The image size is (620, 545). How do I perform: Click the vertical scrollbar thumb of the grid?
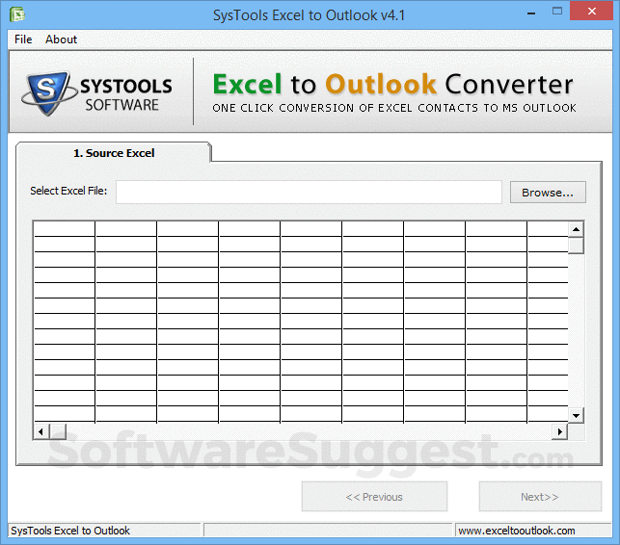[576, 246]
